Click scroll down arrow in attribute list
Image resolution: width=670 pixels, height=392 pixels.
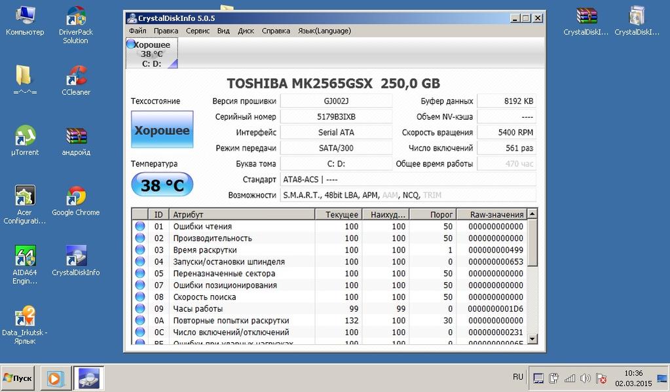(532, 339)
